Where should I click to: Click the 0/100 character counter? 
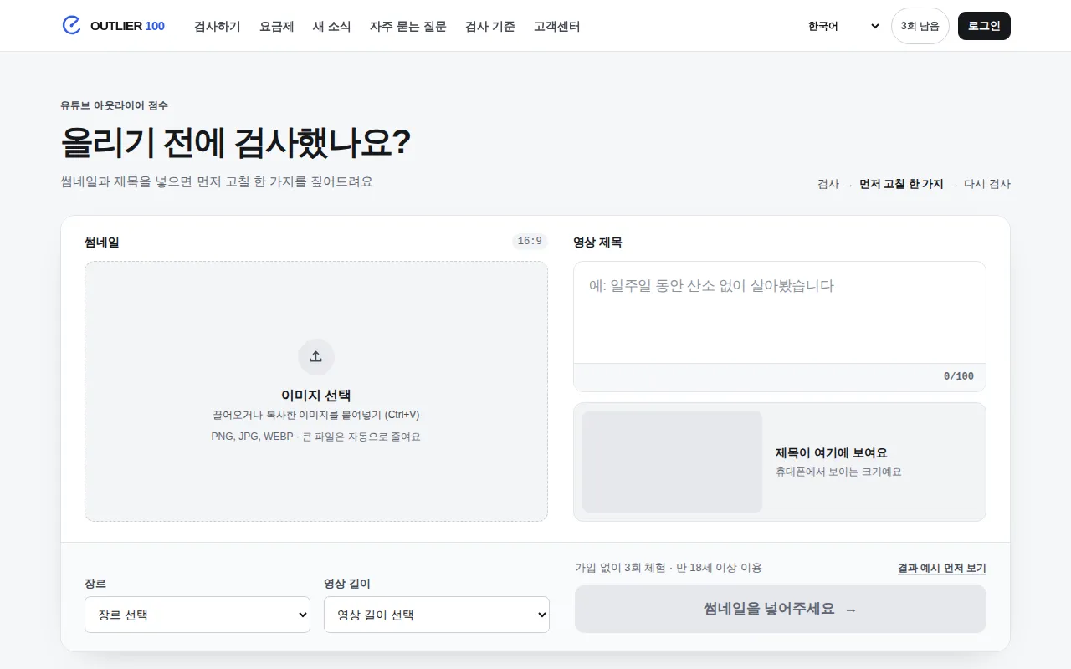pyautogui.click(x=959, y=376)
